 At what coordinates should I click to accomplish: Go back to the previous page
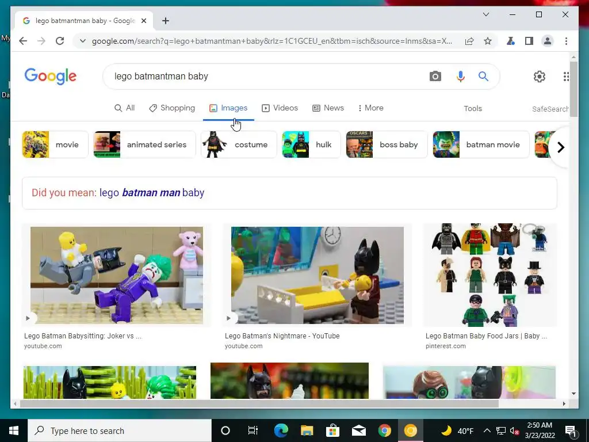tap(23, 41)
